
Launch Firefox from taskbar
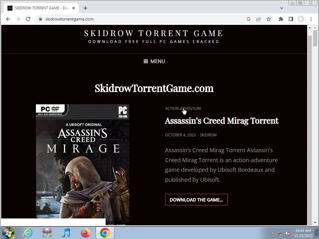85,233
